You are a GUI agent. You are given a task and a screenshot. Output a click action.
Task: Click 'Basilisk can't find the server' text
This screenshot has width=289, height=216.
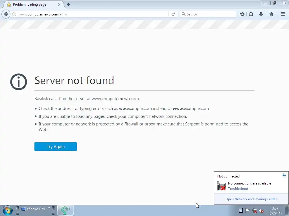click(87, 99)
